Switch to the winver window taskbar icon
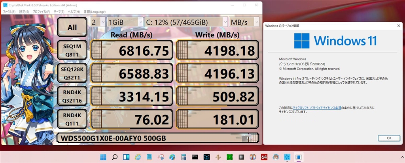Screen dimensions: 405x163 [299, 157]
